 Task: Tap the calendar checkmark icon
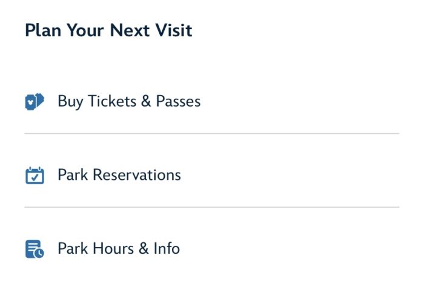[35, 176]
